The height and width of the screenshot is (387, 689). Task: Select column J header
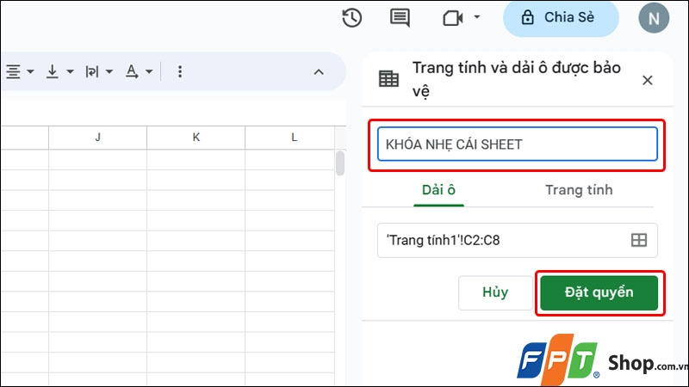(97, 138)
